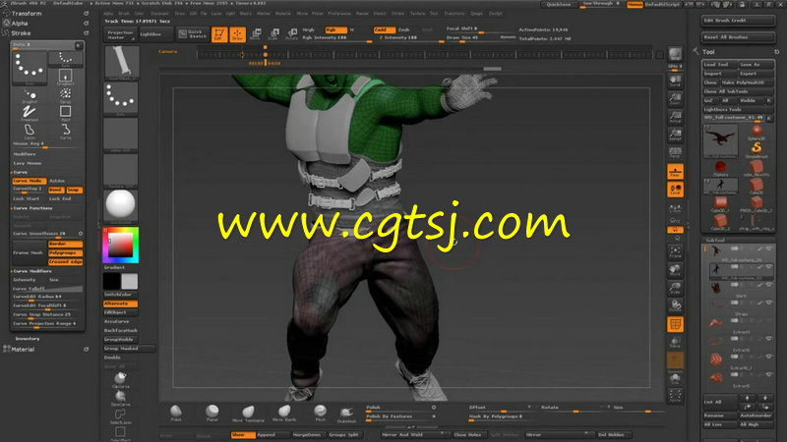Expand the Alpha palette
This screenshot has height=442, width=787.
(20, 23)
